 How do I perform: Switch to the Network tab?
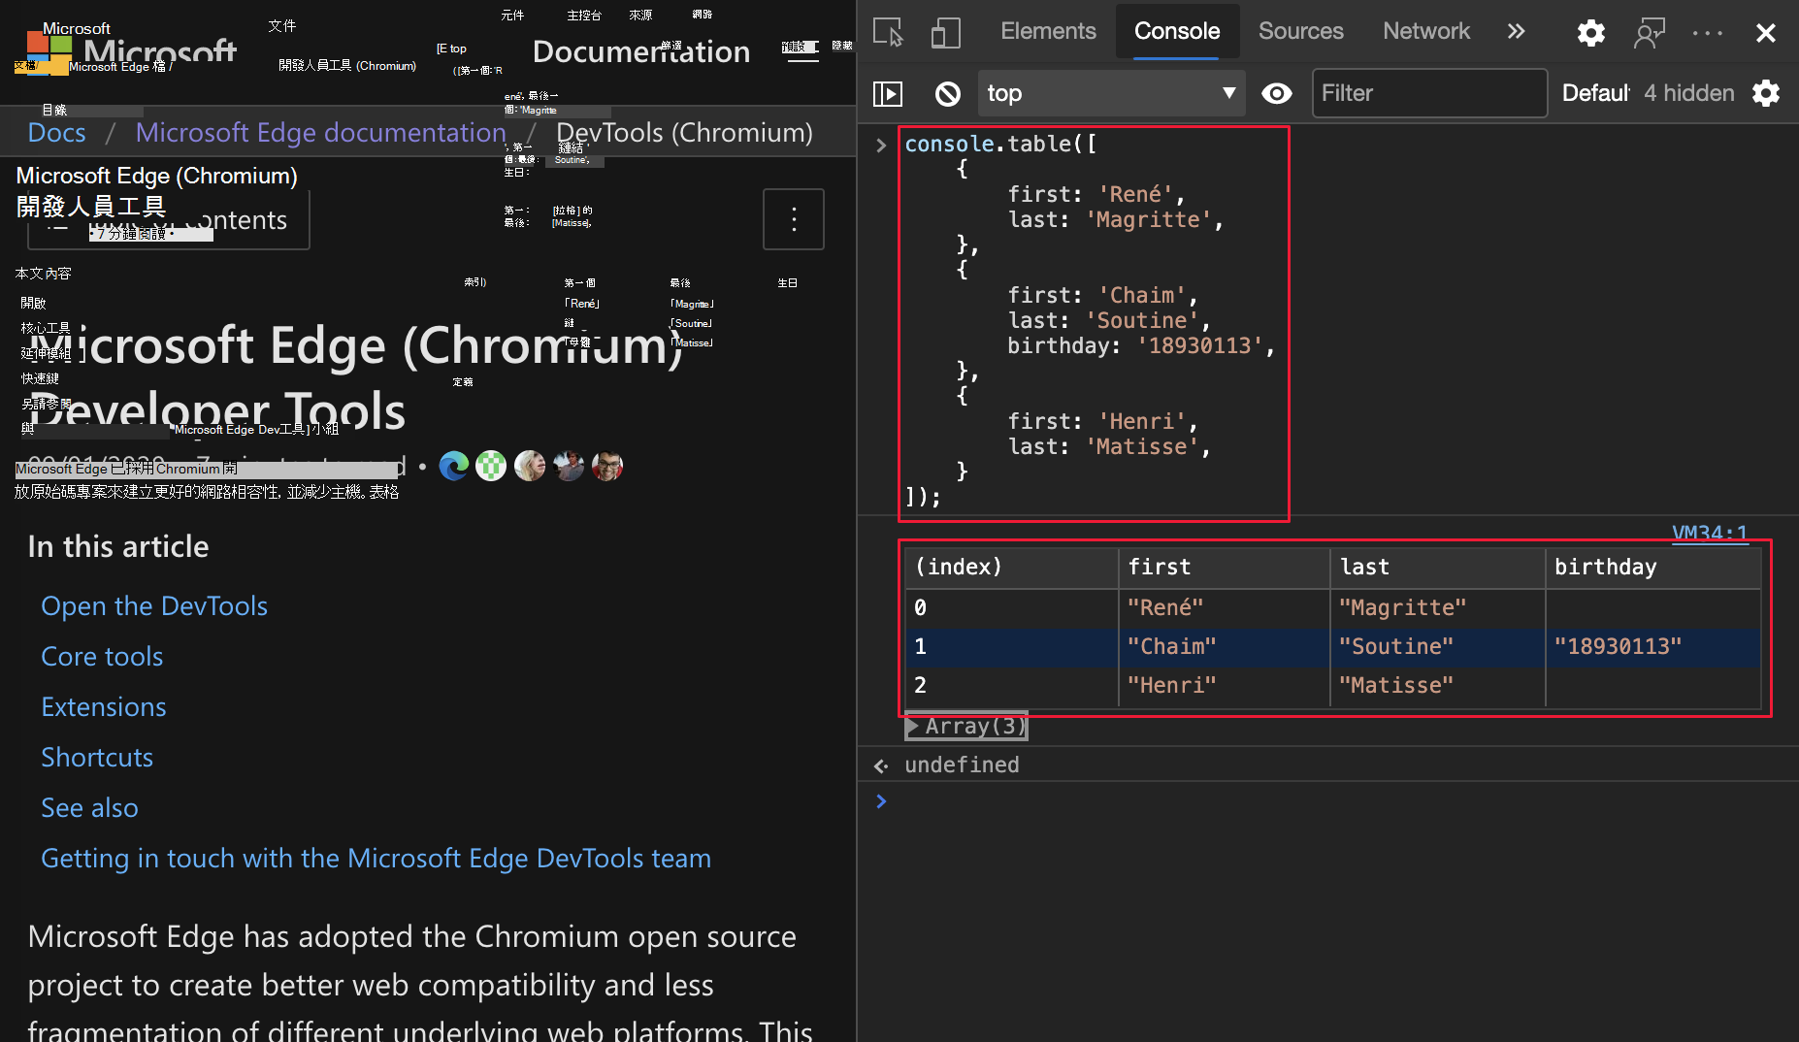(1426, 31)
